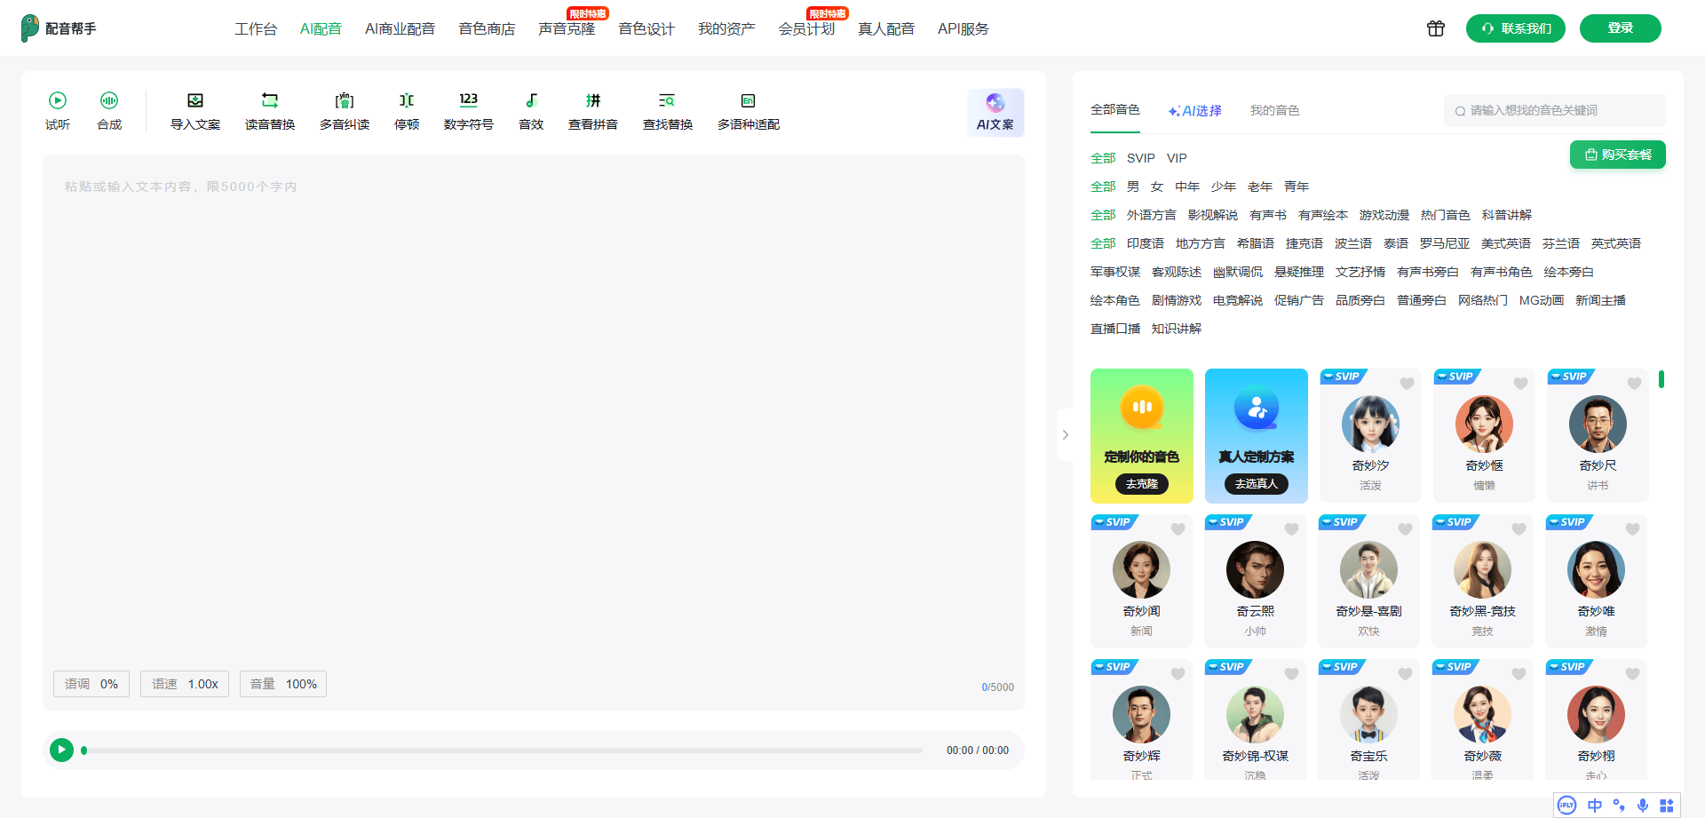Collapse the voice panel with arrow
Screen dimensions: 1705x818
[1066, 434]
